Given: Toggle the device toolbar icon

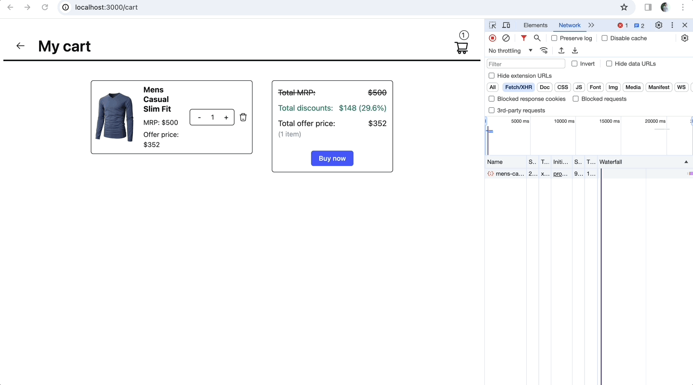Looking at the screenshot, I should (x=506, y=25).
